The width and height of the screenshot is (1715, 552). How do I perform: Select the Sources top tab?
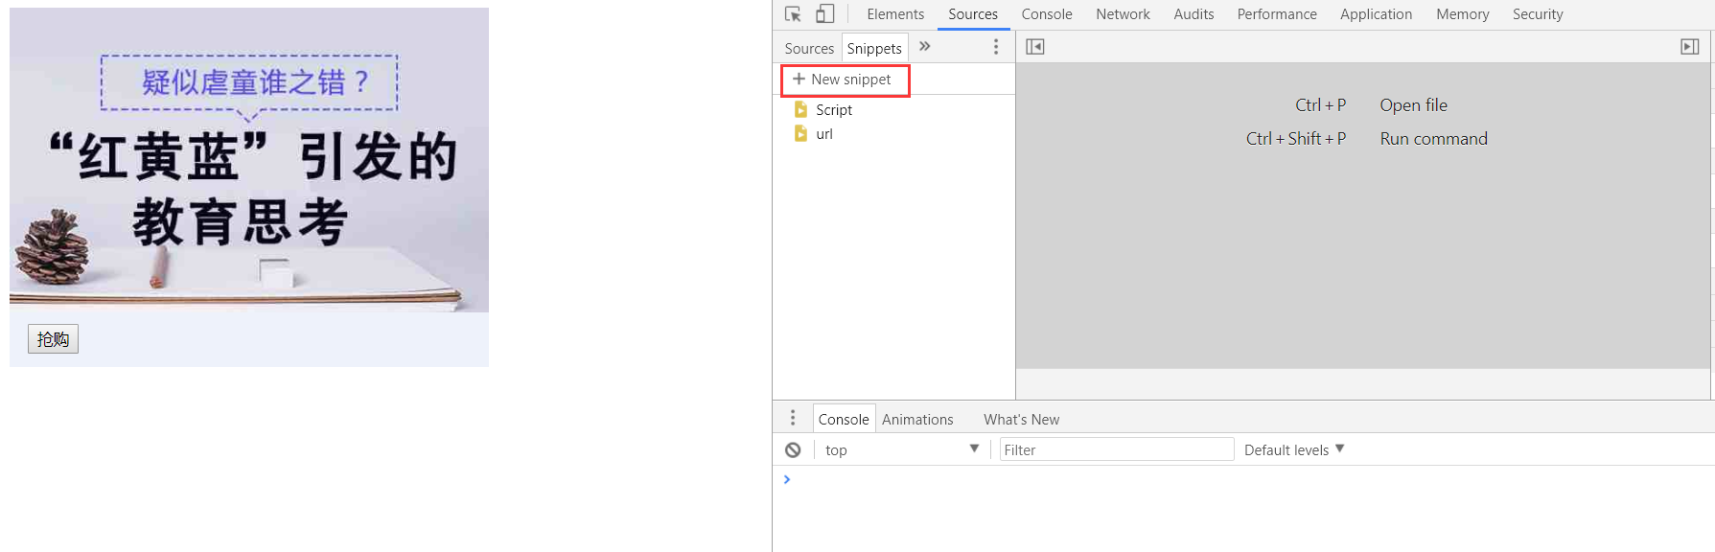(973, 14)
